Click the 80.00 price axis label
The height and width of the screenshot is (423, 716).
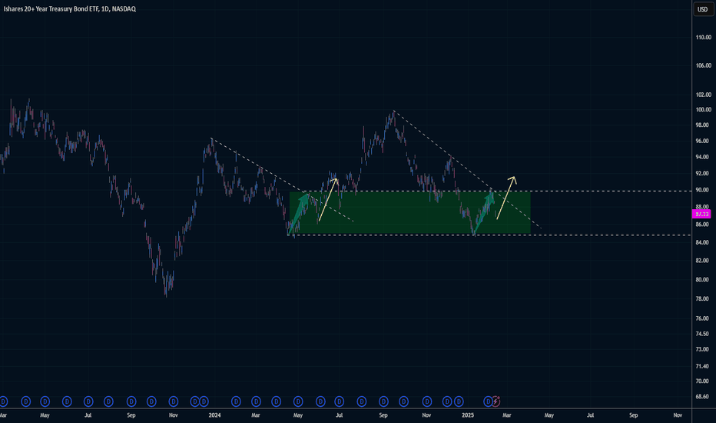[x=703, y=279]
